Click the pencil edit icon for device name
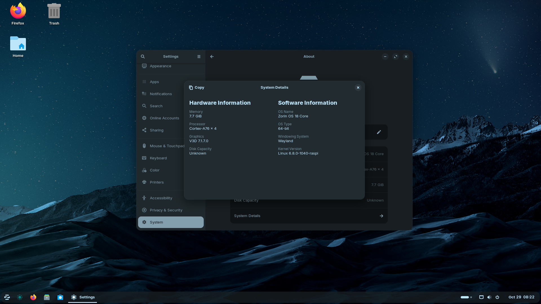Screen dimensions: 541x304 pos(379,132)
